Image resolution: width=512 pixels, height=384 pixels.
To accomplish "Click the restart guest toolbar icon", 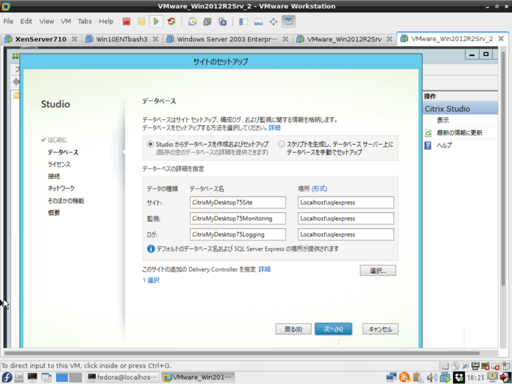I will (x=171, y=21).
